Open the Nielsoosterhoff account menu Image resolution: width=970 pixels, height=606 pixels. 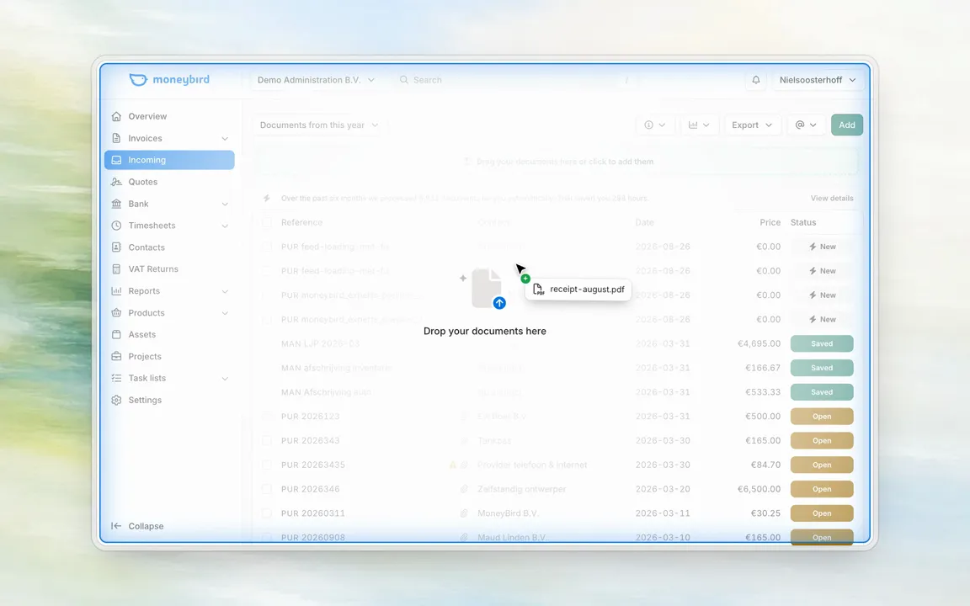818,80
